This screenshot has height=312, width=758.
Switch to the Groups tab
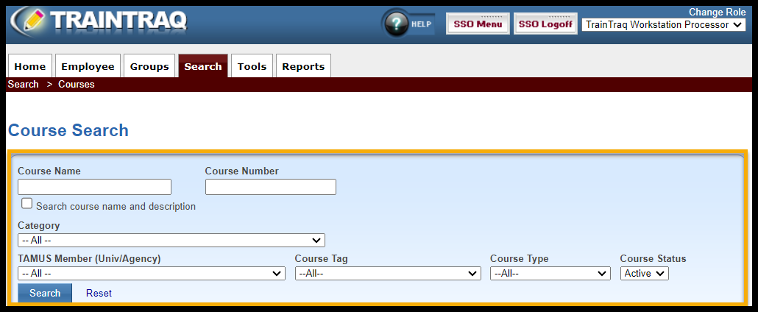tap(149, 66)
